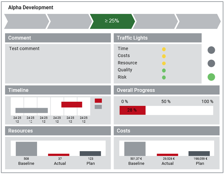The image size is (224, 174).
Task: Click the green Quality traffic light dot
Action: (164, 71)
